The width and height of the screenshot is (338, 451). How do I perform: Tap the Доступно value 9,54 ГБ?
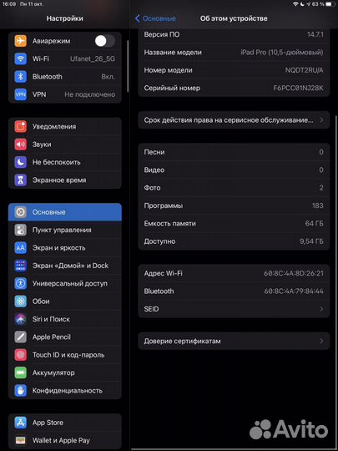click(311, 241)
